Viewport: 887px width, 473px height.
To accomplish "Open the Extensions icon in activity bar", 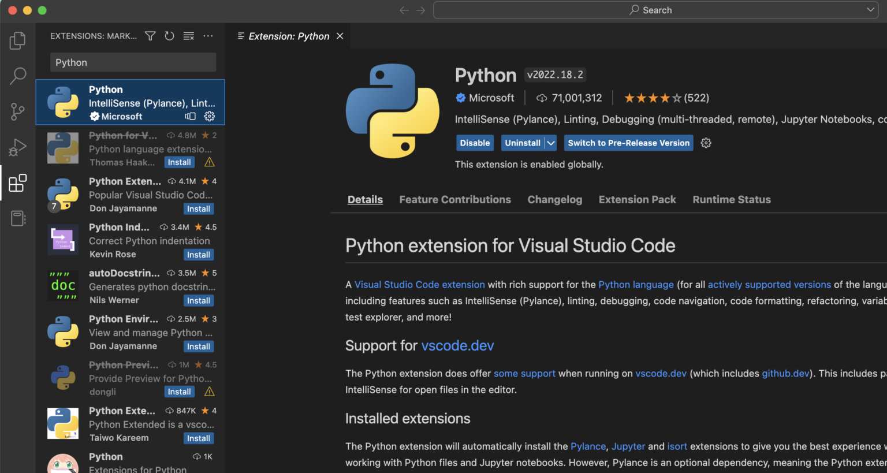I will click(x=17, y=183).
